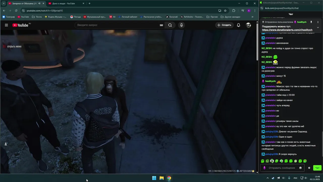Go to YouTube home via logo
Image resolution: width=323 pixels, height=182 pixels.
click(x=21, y=25)
